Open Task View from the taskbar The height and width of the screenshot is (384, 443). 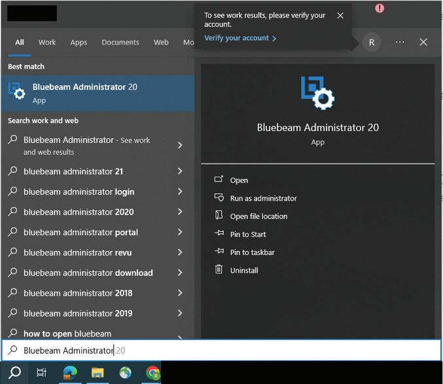pos(41,372)
